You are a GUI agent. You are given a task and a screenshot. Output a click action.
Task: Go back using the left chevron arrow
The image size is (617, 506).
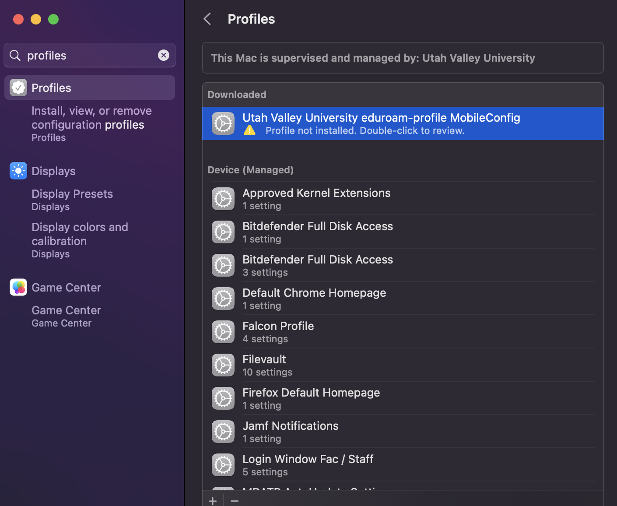207,19
